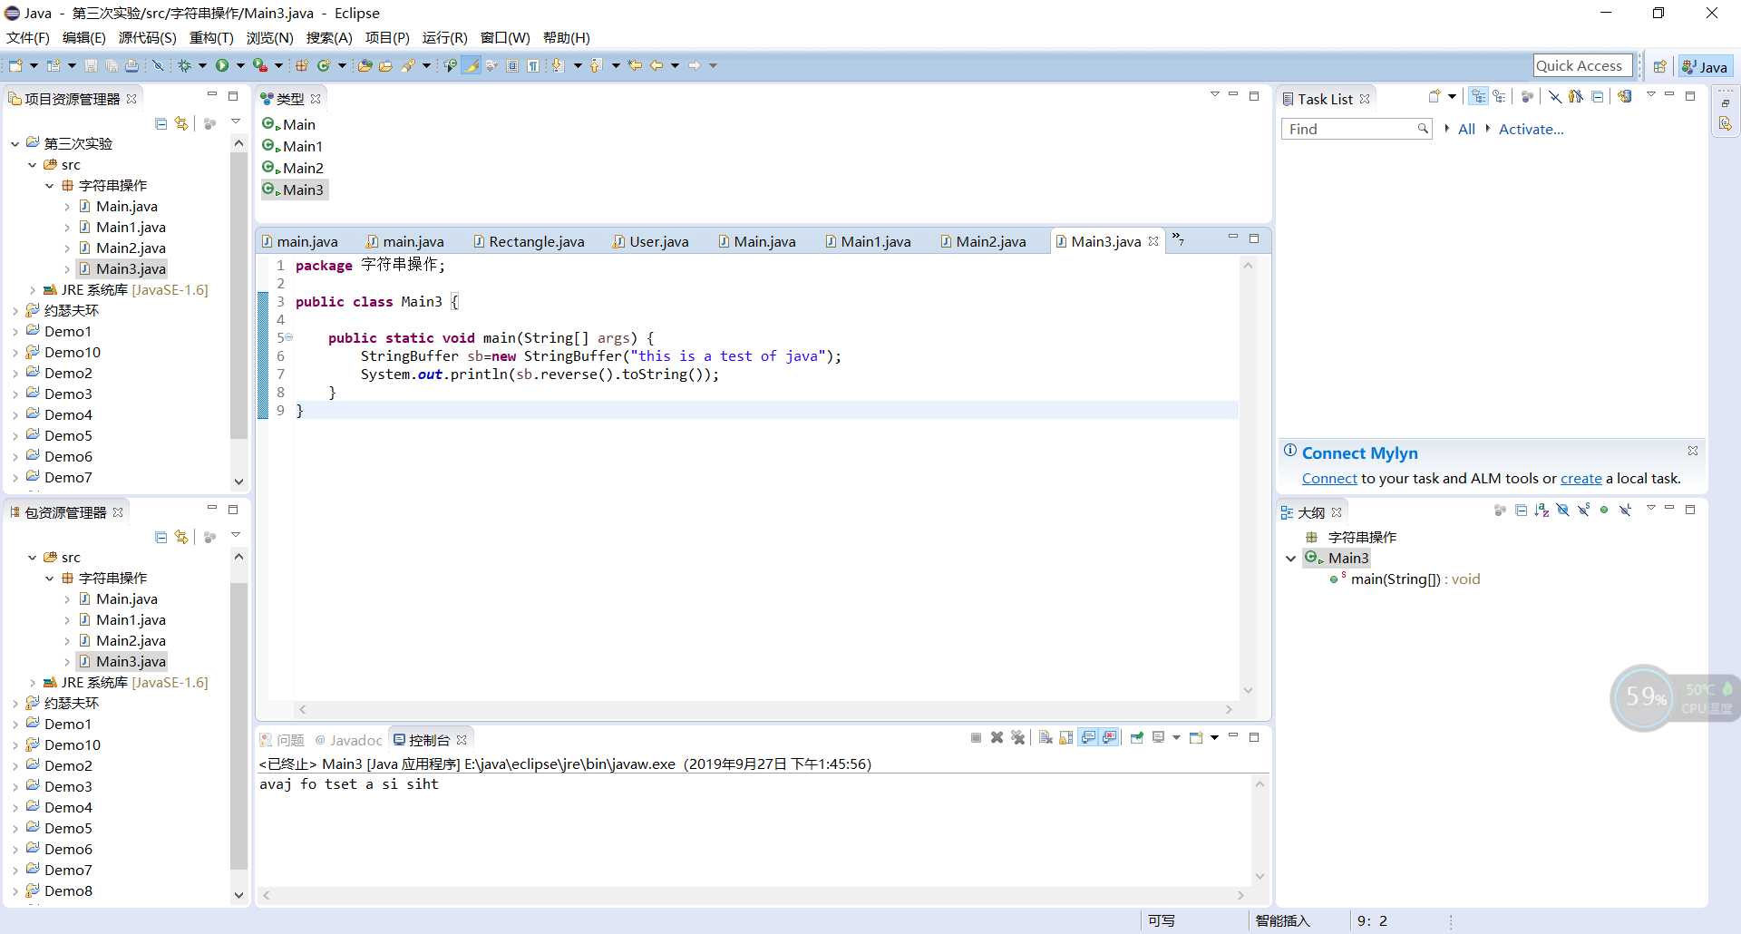Click the Open Perspective icon
This screenshot has height=934, width=1741.
(x=1659, y=66)
